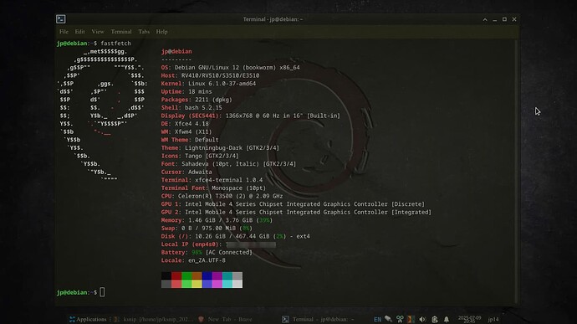577x324 pixels.
Task: Click the 'Cursor: Adwaita' line
Action: (x=186, y=172)
